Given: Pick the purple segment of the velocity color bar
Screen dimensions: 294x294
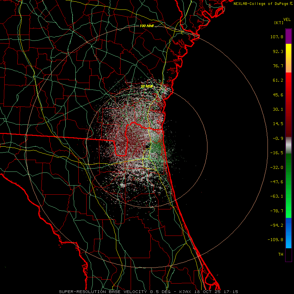Looking at the screenshot, I should click(288, 36).
